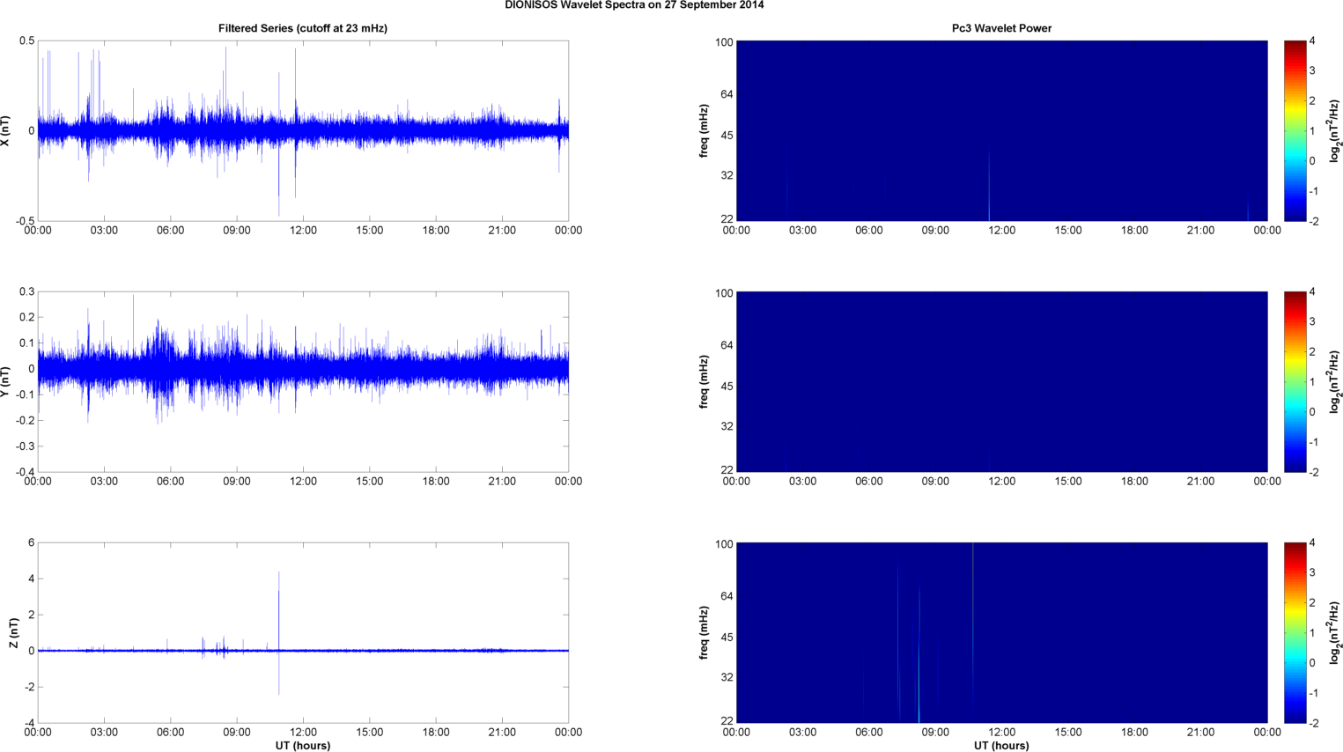Click the '12:00' tick under the Z series plot

pos(303,732)
